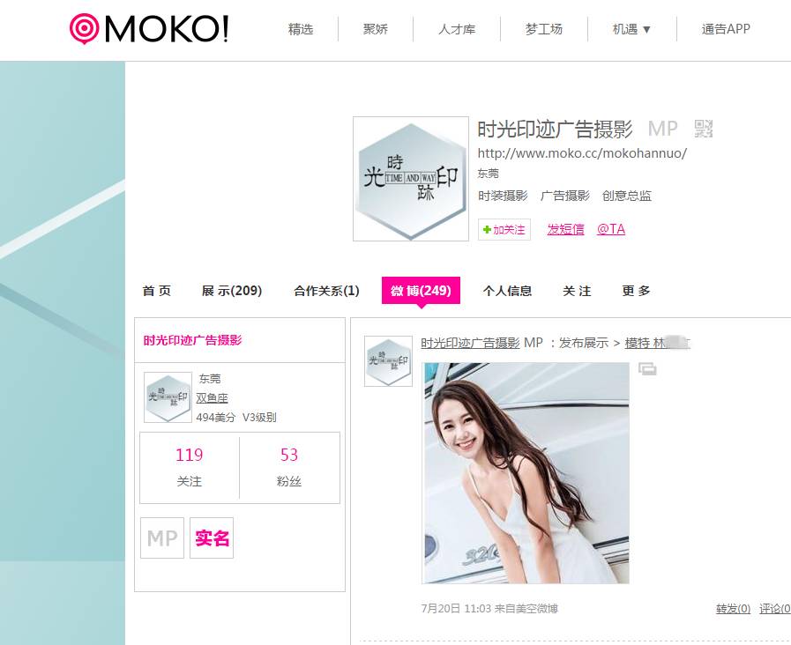Click the @TA link

point(611,229)
